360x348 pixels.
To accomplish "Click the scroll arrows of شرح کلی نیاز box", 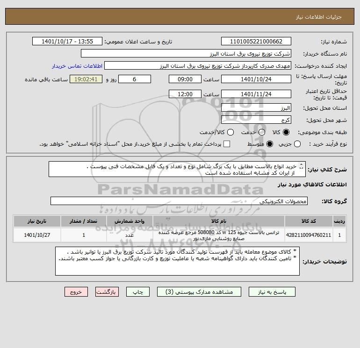I will (302, 166).
